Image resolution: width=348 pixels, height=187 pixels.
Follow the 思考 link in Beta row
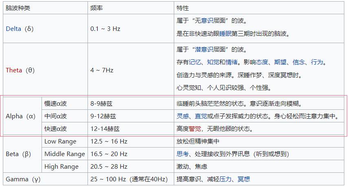pyautogui.click(x=183, y=154)
